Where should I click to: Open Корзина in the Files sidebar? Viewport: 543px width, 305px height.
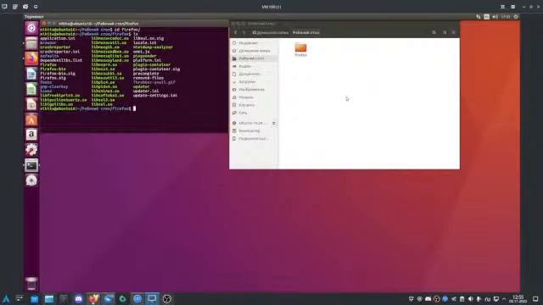254,105
